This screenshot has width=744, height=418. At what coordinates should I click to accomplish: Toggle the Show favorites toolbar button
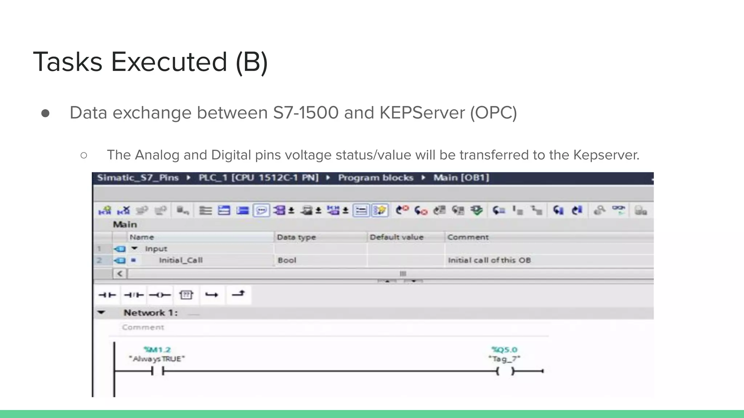click(x=361, y=210)
